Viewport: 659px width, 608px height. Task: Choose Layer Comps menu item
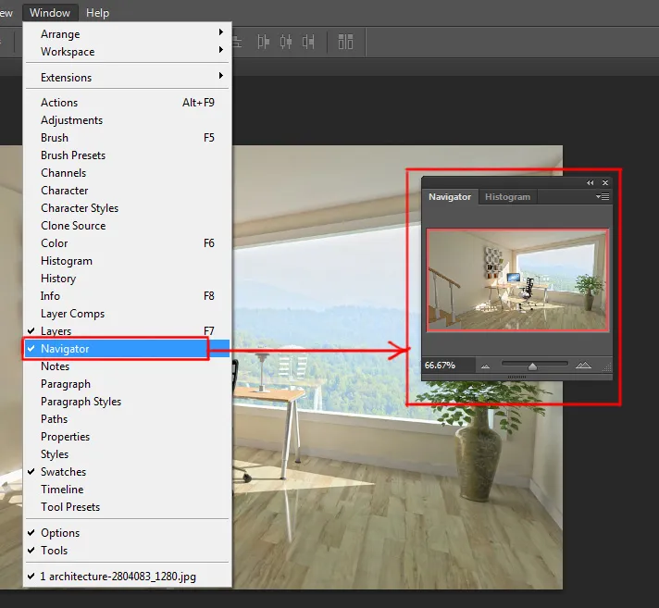tap(128, 314)
